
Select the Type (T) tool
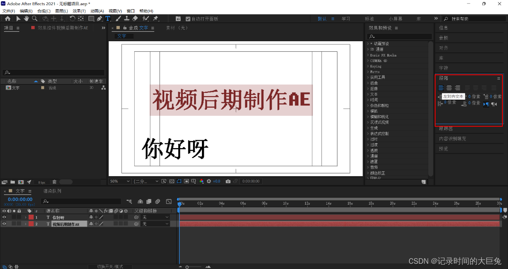coord(108,19)
